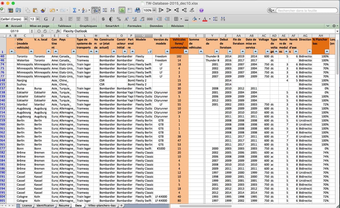Open the ribbon settings gear menu
Screen dimensions: 340x208
coord(334,26)
